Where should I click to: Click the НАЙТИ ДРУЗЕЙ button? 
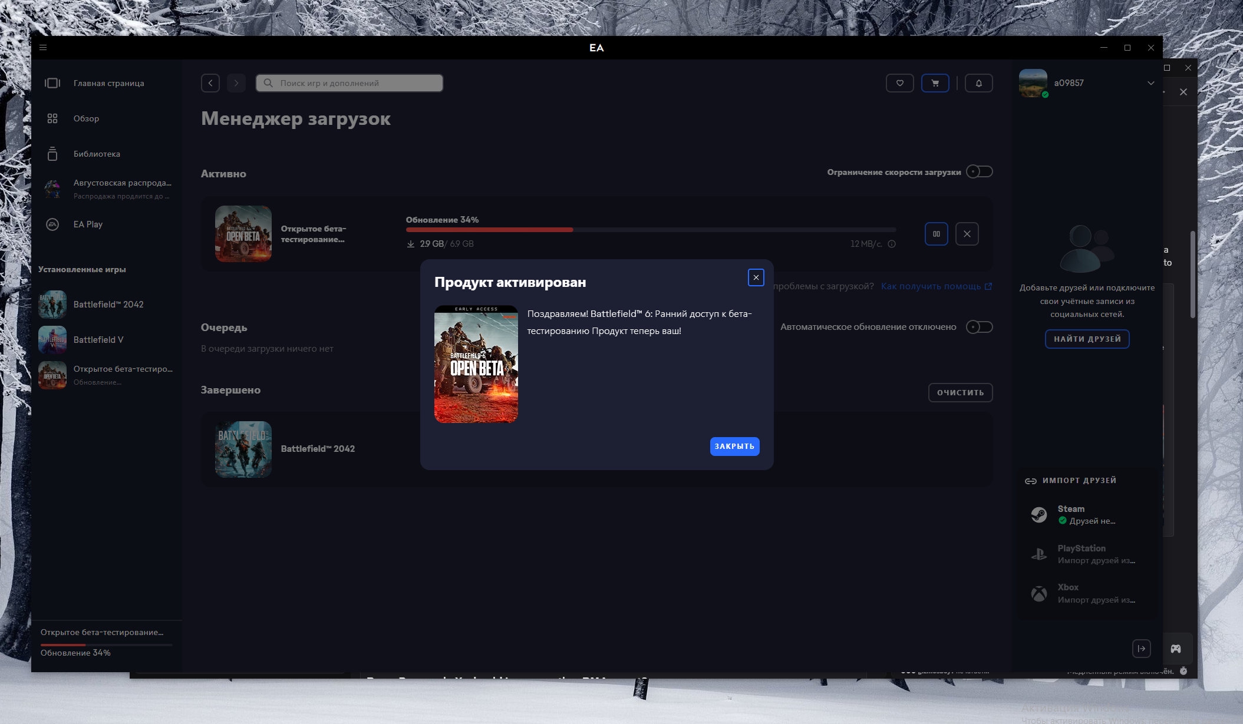tap(1087, 339)
